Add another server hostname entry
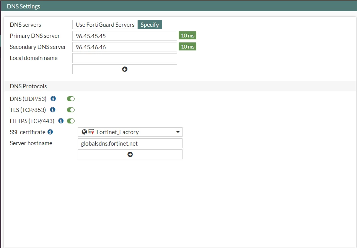 click(x=130, y=154)
